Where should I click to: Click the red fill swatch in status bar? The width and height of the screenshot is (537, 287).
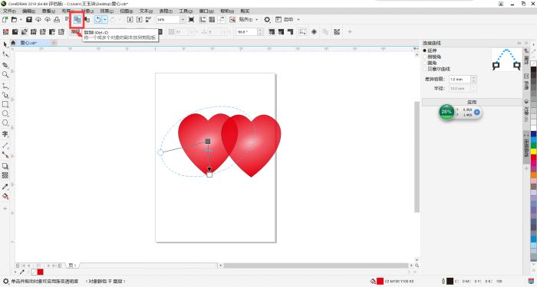point(380,281)
